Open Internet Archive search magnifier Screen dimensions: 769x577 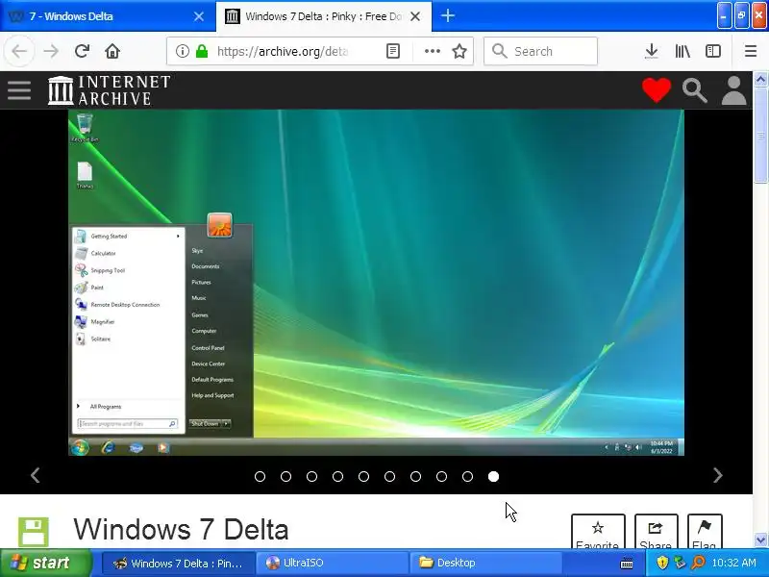pyautogui.click(x=695, y=90)
